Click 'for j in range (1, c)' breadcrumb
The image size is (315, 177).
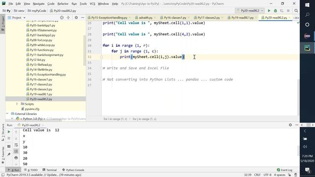144,119
